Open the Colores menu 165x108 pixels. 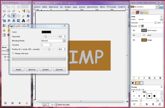82,7
